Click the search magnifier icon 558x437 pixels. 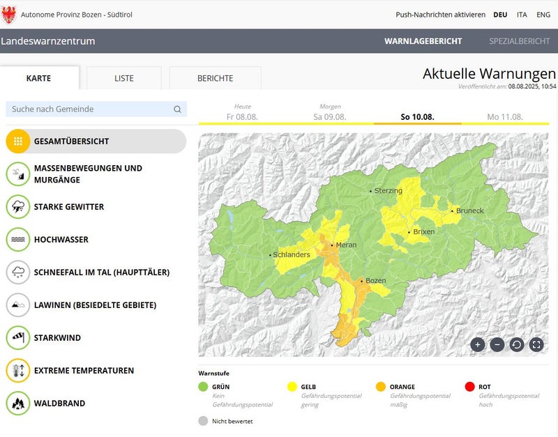177,109
